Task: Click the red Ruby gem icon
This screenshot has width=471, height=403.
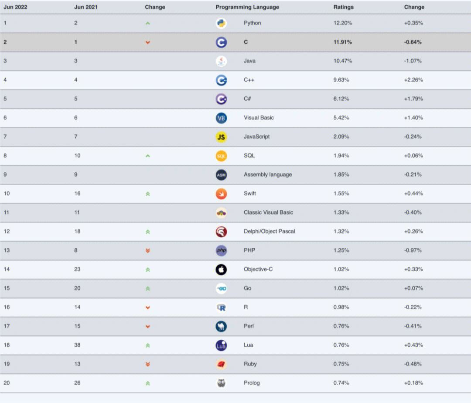Action: click(221, 364)
